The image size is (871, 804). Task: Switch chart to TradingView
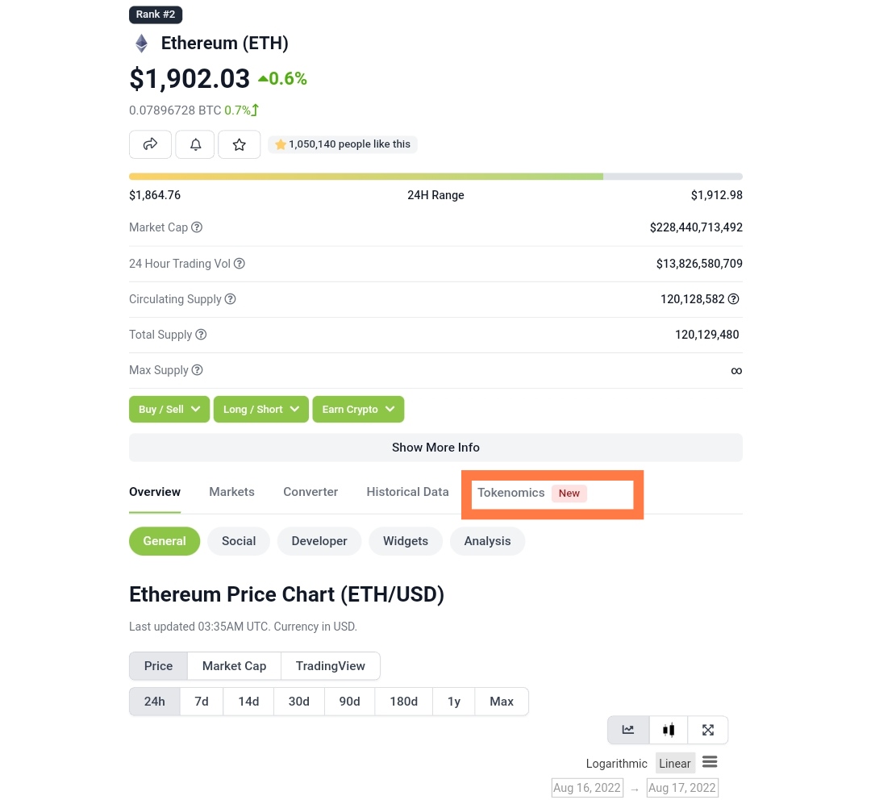(x=331, y=666)
